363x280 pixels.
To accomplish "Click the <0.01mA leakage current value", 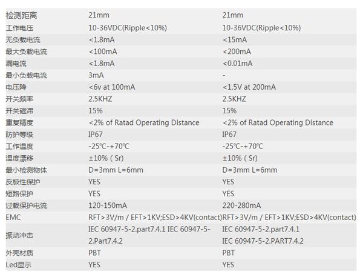I will (x=237, y=64).
